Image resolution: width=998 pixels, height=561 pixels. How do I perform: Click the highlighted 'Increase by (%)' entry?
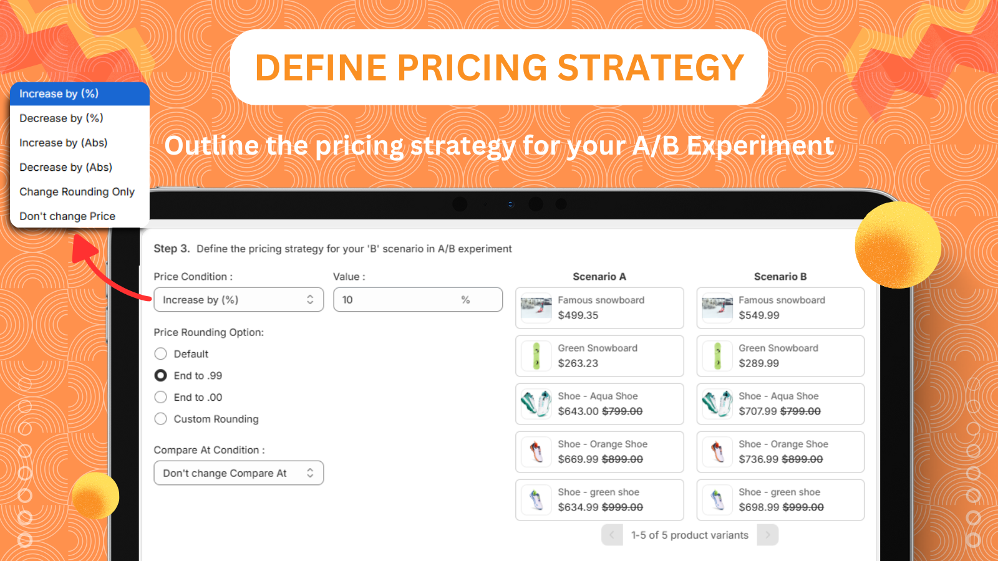click(59, 93)
